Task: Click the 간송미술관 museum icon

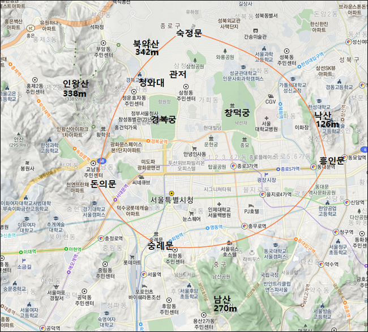Action: [x=255, y=31]
